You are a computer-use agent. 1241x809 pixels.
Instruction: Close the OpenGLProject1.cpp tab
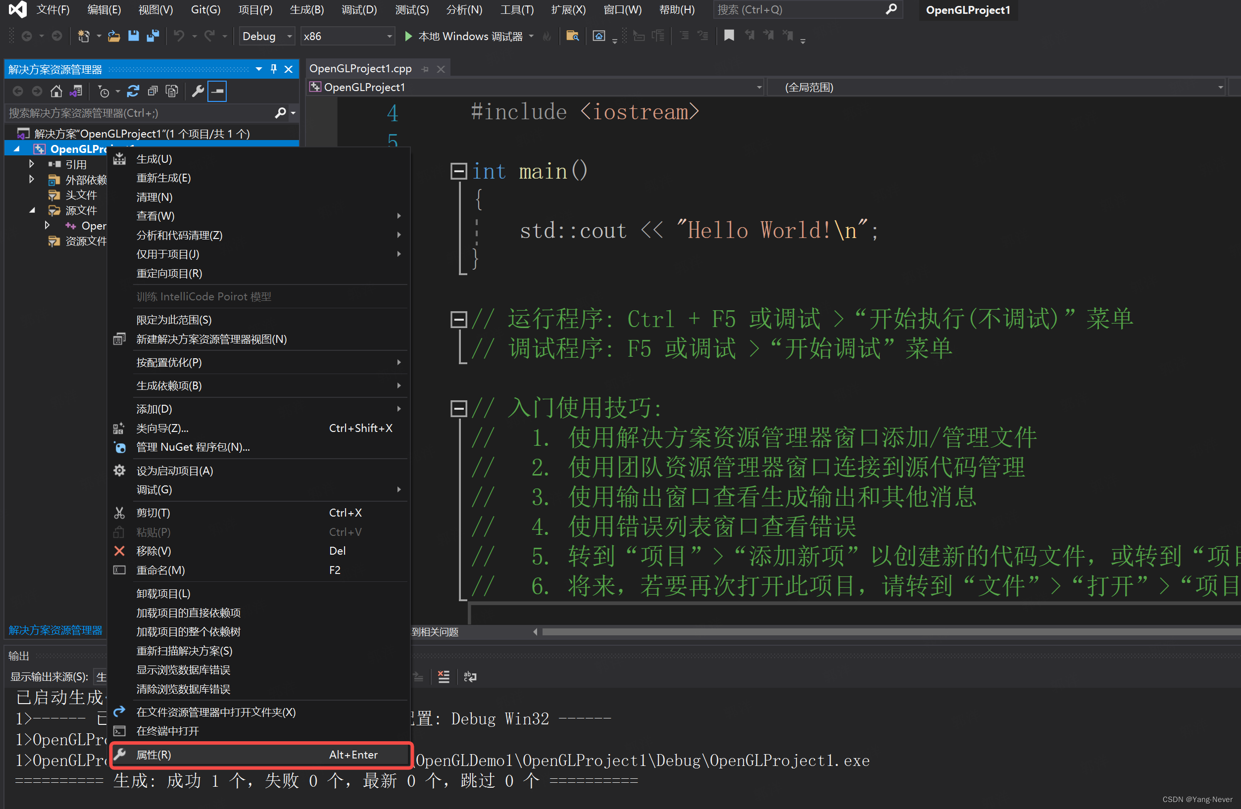441,69
